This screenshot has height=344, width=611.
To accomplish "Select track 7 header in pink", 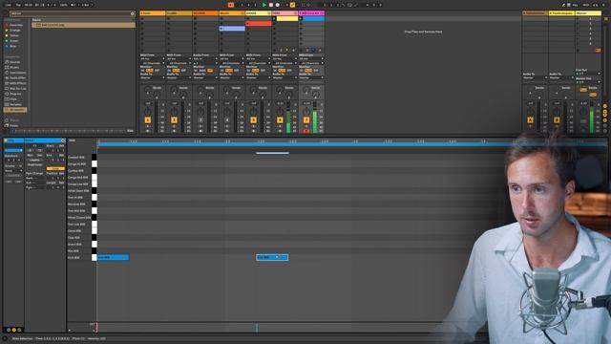I will pyautogui.click(x=311, y=13).
